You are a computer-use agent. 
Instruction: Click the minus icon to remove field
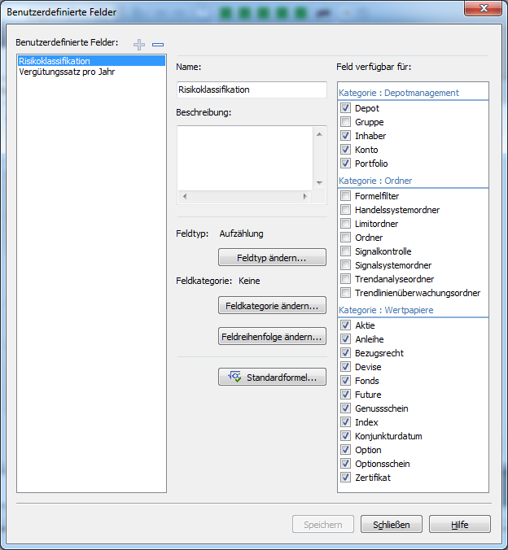click(158, 44)
